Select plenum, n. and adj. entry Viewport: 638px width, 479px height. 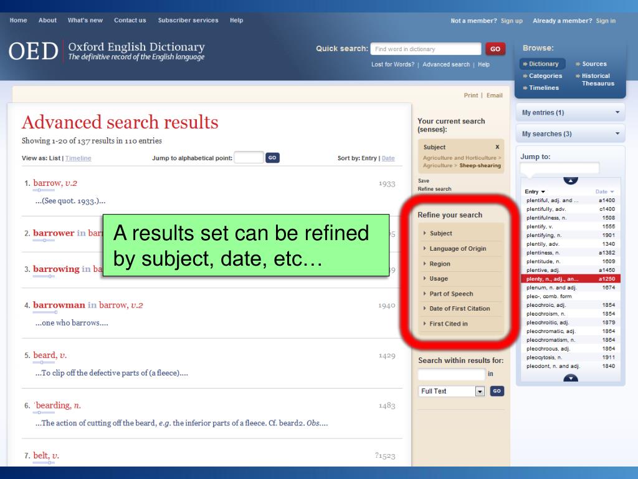(x=571, y=288)
